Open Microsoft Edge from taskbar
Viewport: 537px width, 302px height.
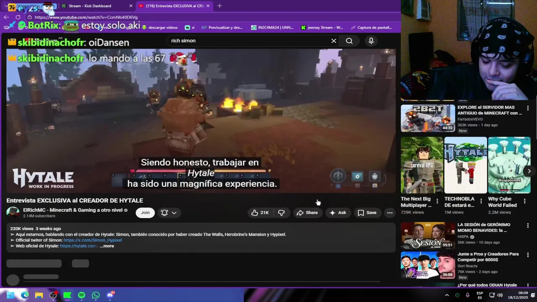[x=25, y=295]
